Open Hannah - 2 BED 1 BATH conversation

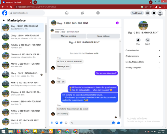(22, 103)
